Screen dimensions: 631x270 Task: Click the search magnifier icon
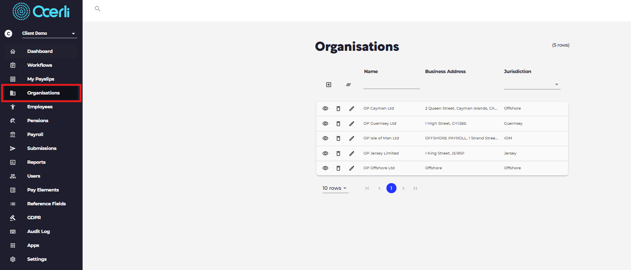tap(98, 8)
